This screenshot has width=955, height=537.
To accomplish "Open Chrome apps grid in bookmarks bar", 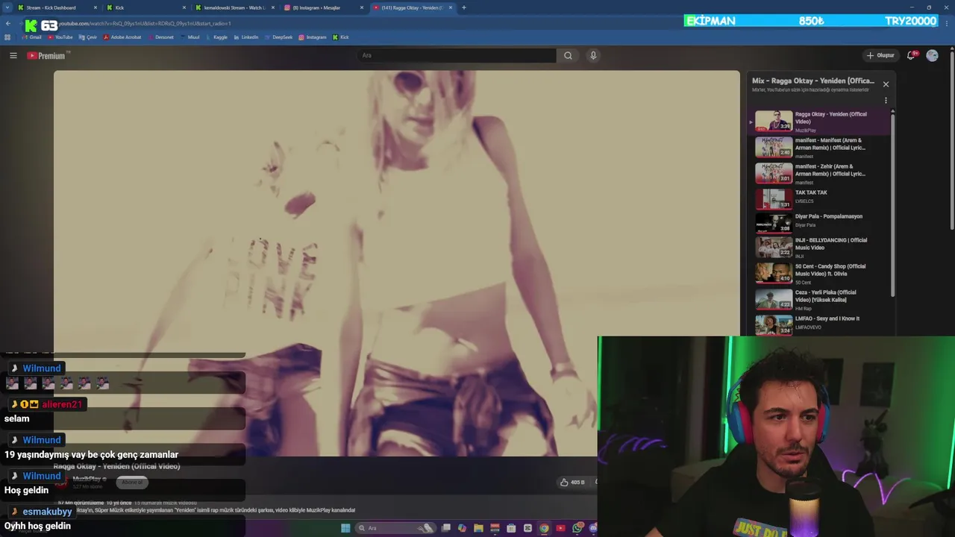I will point(7,37).
